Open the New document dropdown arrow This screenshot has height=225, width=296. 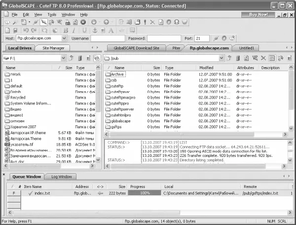click(29, 22)
